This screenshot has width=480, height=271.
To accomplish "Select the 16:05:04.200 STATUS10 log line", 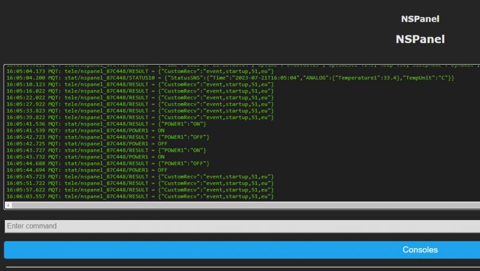I will point(230,78).
